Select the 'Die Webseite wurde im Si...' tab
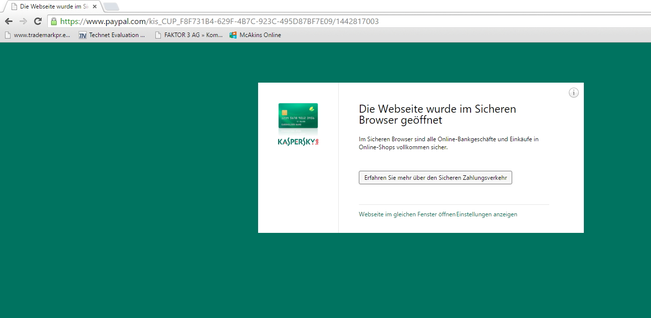The image size is (651, 318). pos(52,7)
